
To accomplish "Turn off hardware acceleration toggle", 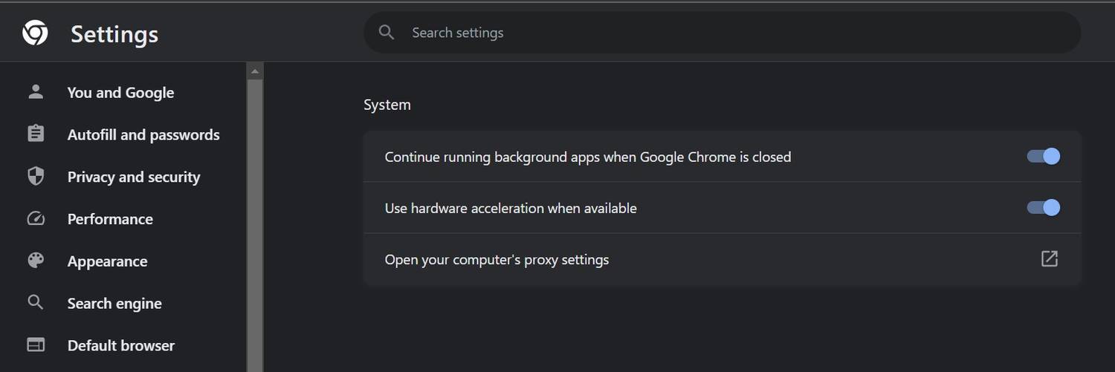I will 1044,208.
